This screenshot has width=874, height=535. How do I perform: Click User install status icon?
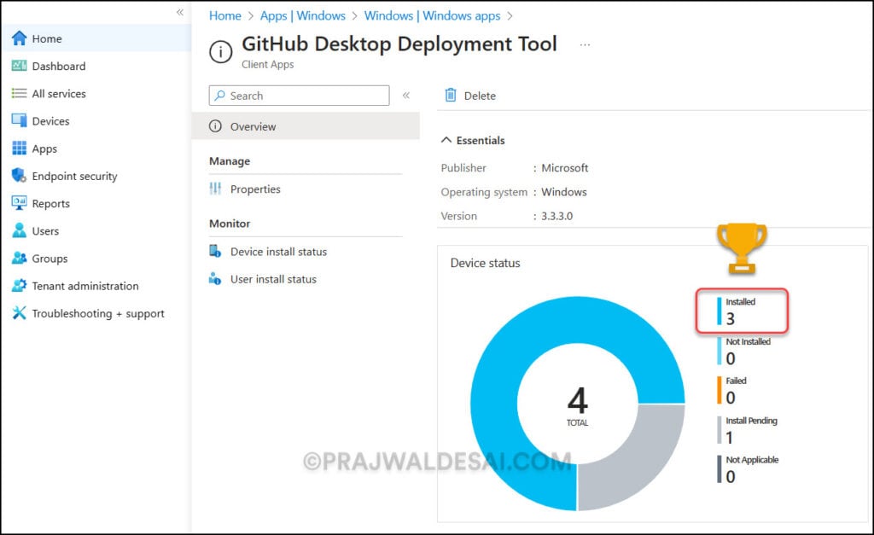[215, 279]
